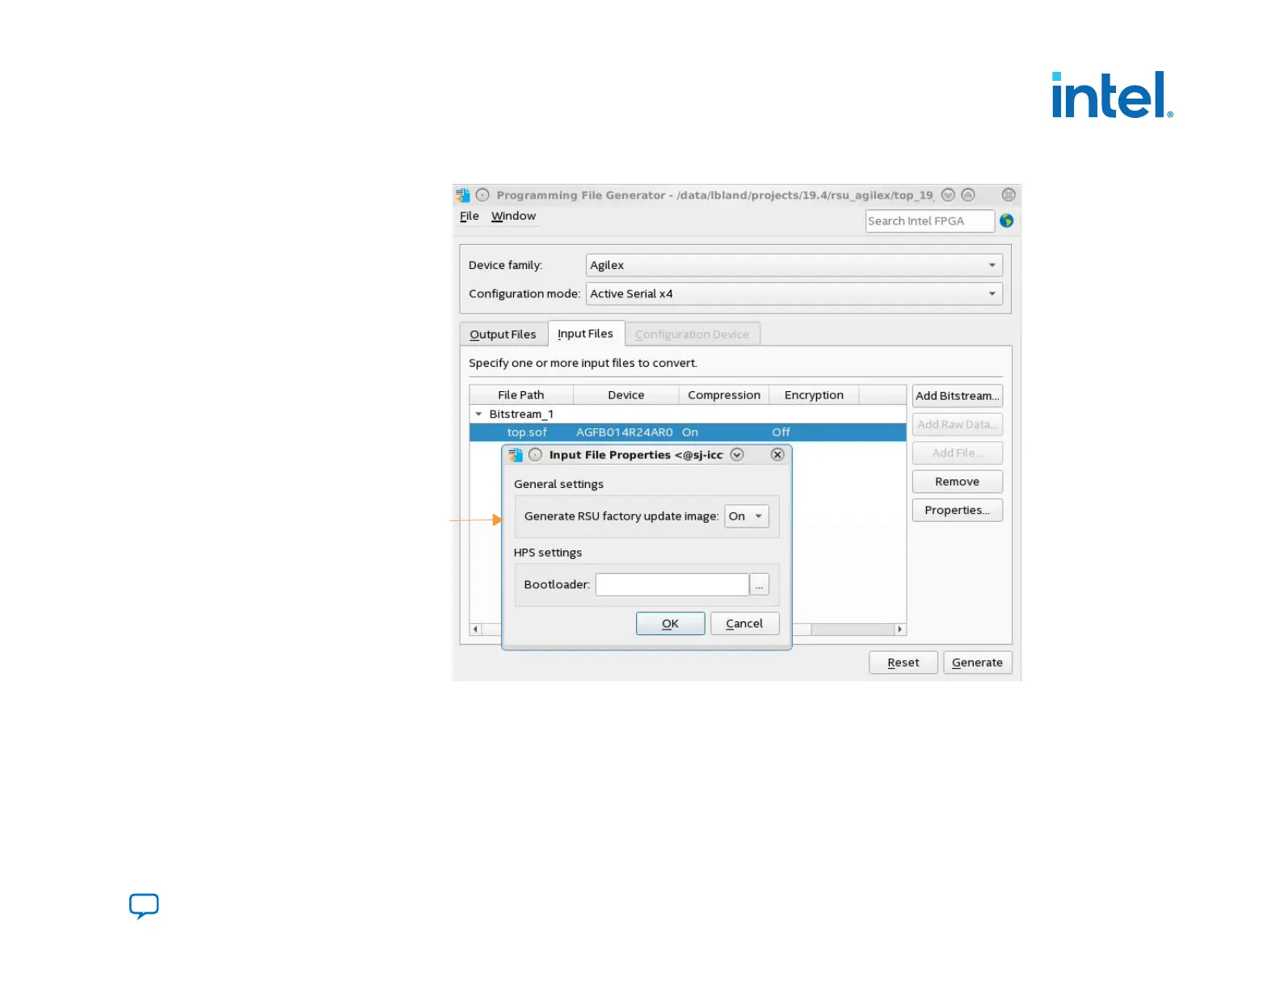Collapse the Bitstream_1 tree node
The width and height of the screenshot is (1280, 989).
tap(478, 414)
